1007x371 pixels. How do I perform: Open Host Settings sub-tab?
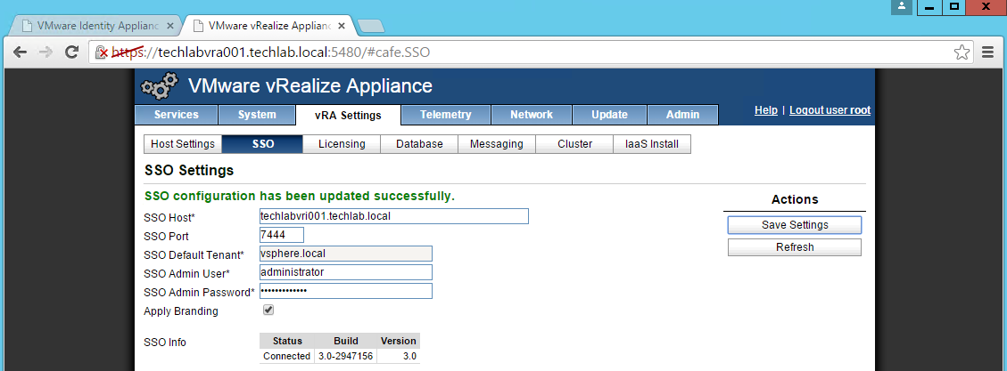(182, 144)
